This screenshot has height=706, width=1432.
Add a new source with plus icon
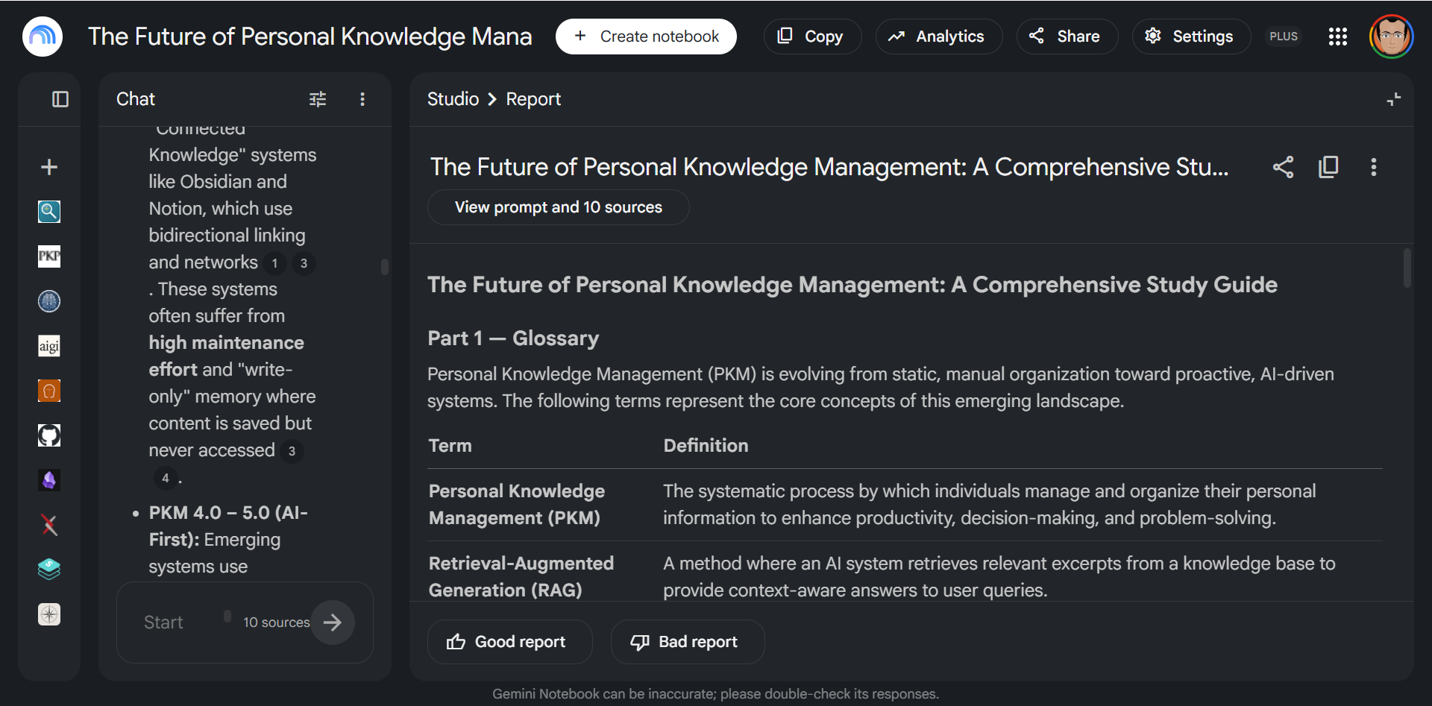[49, 167]
